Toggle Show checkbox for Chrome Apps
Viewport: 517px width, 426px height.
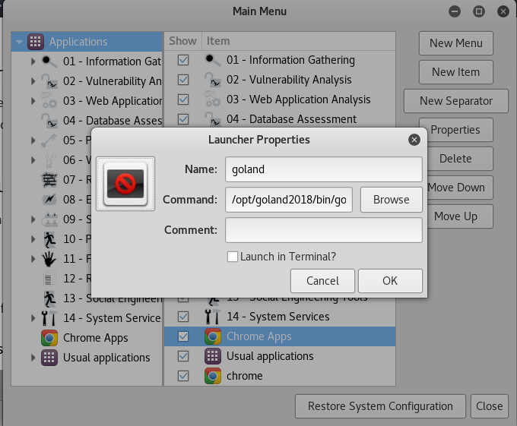(x=183, y=336)
